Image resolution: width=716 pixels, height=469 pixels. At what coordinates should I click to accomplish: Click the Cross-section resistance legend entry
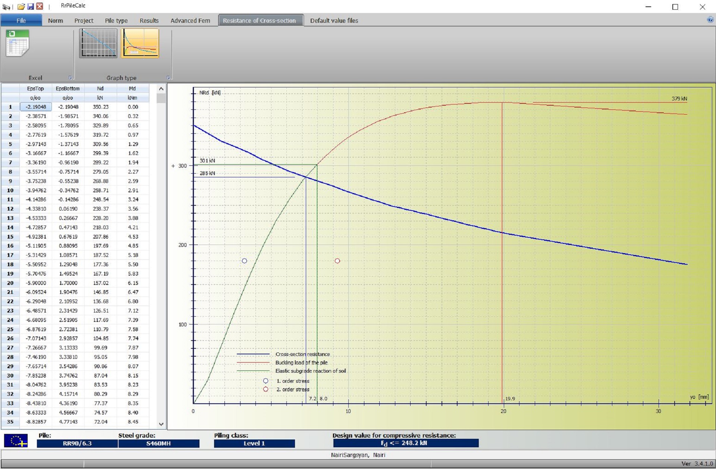302,354
